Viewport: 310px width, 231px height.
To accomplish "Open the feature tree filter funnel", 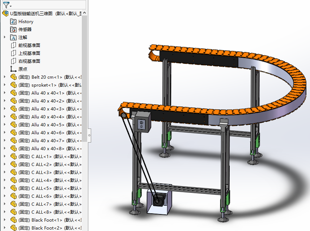I will (x=6, y=5).
